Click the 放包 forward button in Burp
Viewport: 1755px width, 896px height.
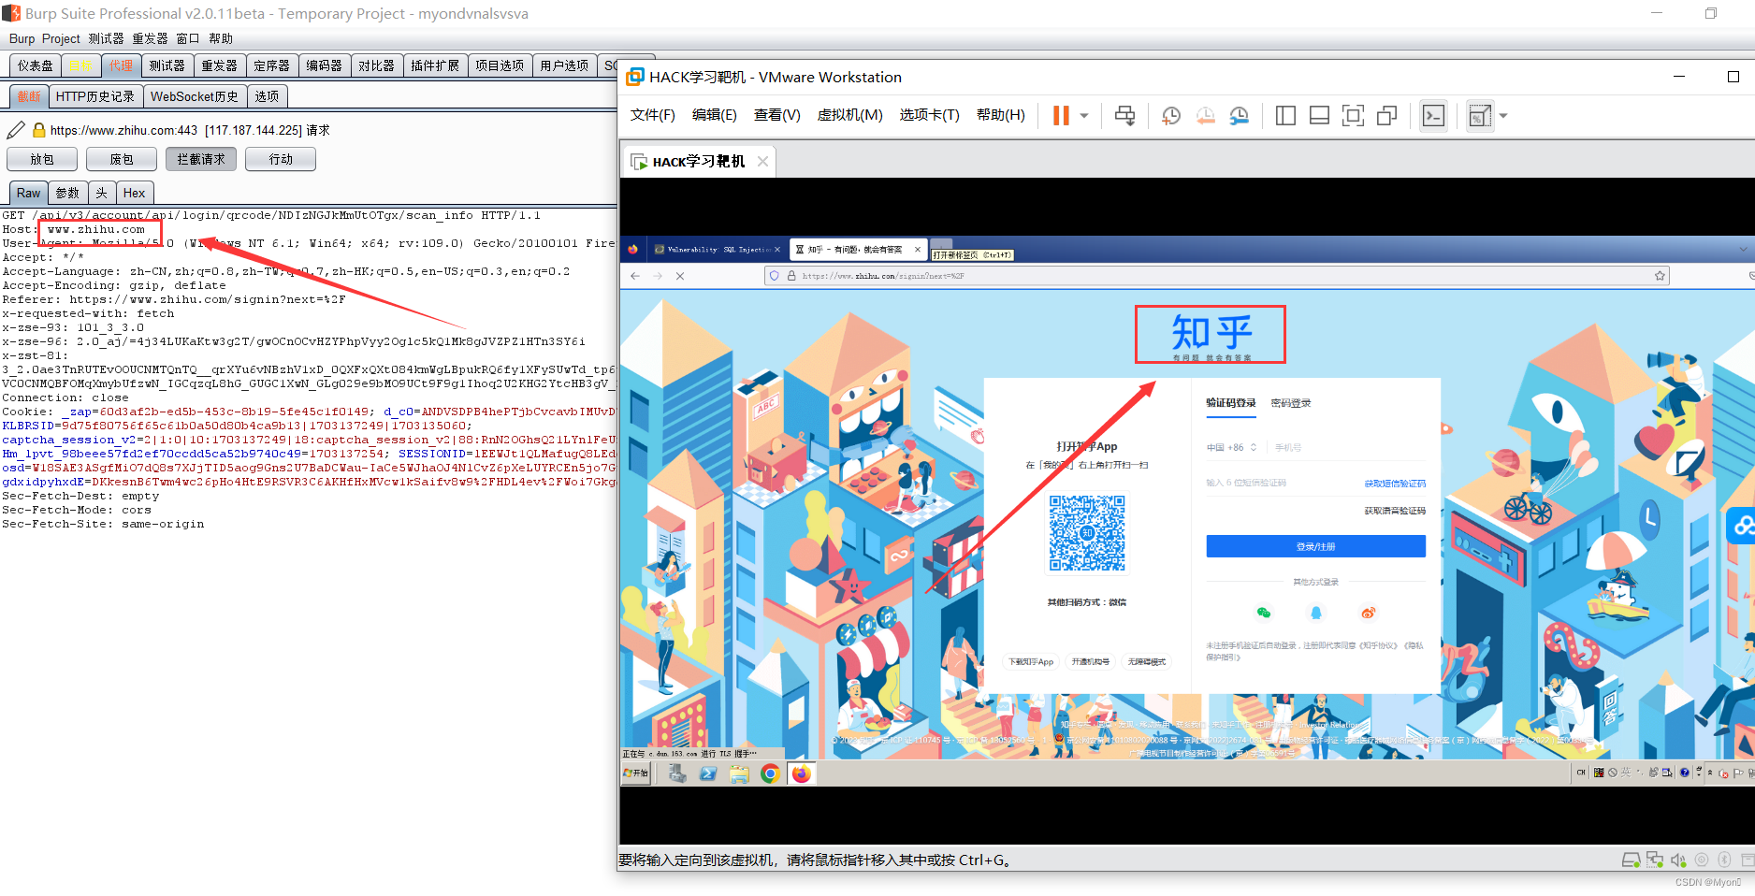[42, 159]
